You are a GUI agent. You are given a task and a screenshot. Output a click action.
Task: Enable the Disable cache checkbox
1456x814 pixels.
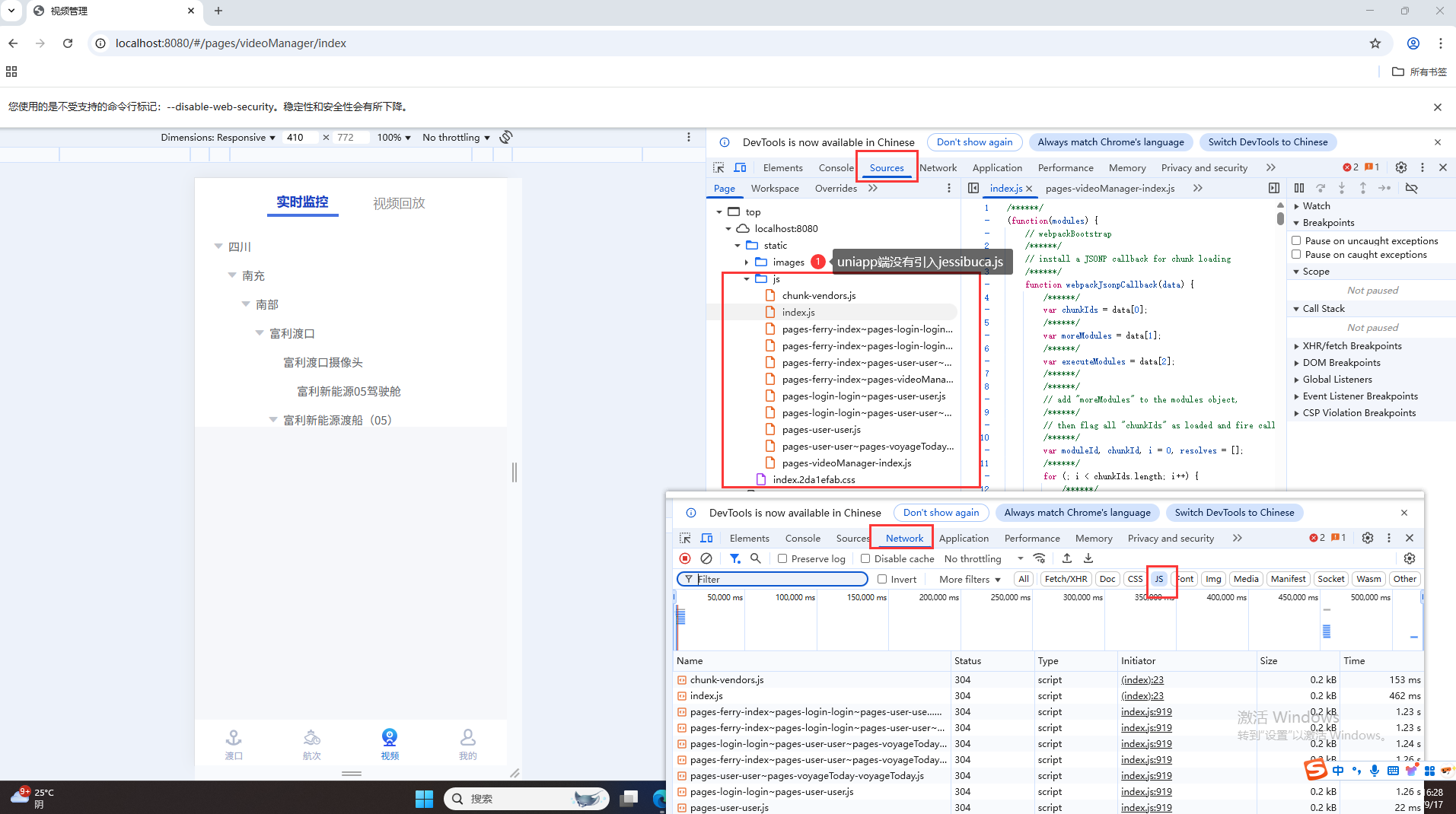coord(865,558)
